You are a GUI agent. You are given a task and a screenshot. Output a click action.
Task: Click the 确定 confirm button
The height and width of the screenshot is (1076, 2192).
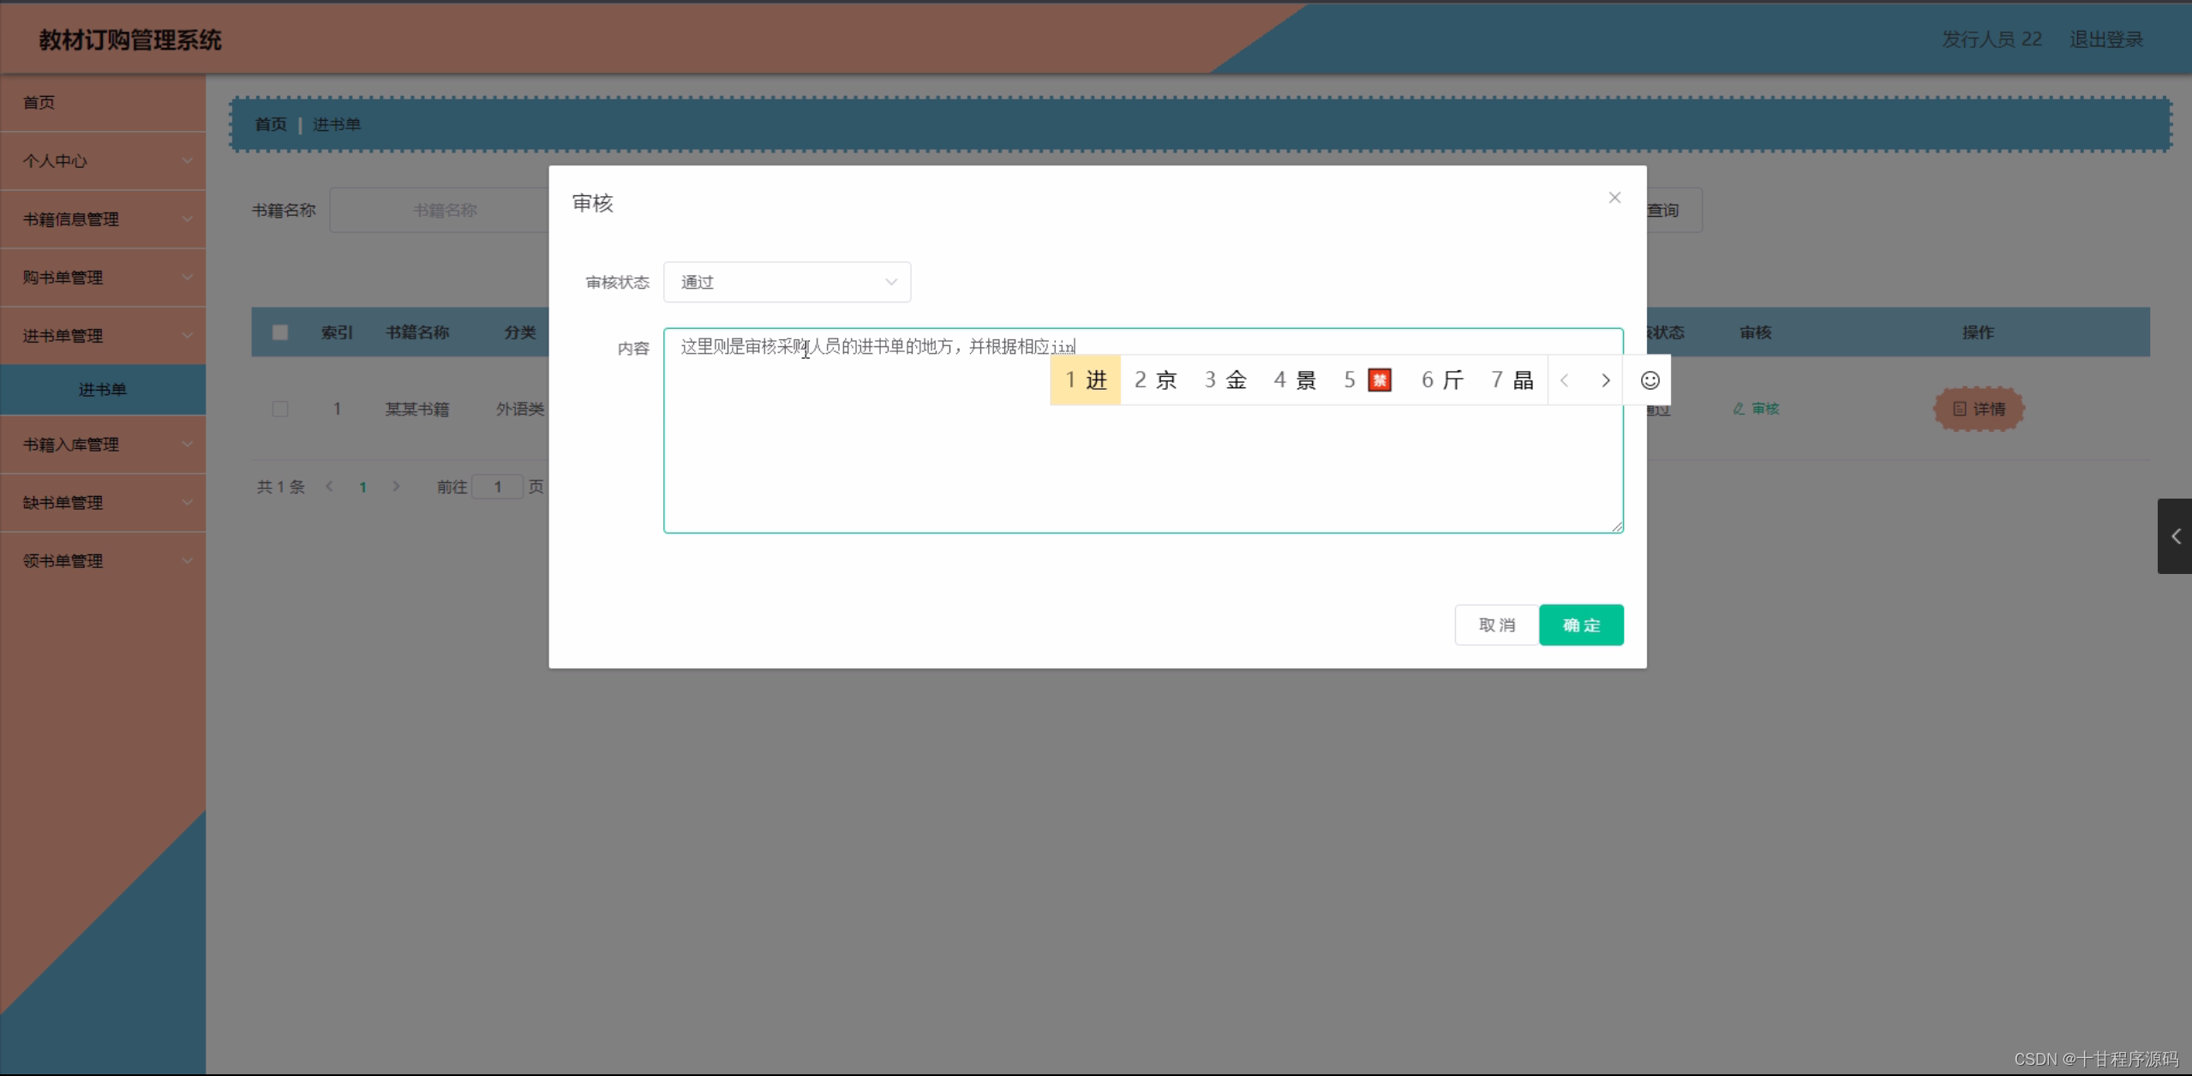pyautogui.click(x=1581, y=625)
